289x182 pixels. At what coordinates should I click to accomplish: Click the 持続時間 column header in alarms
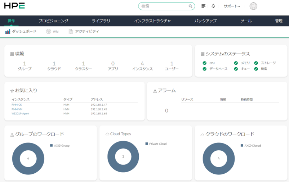click(x=246, y=99)
